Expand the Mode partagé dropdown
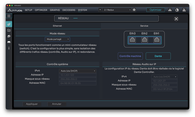The height and width of the screenshot is (117, 195). 57,39
